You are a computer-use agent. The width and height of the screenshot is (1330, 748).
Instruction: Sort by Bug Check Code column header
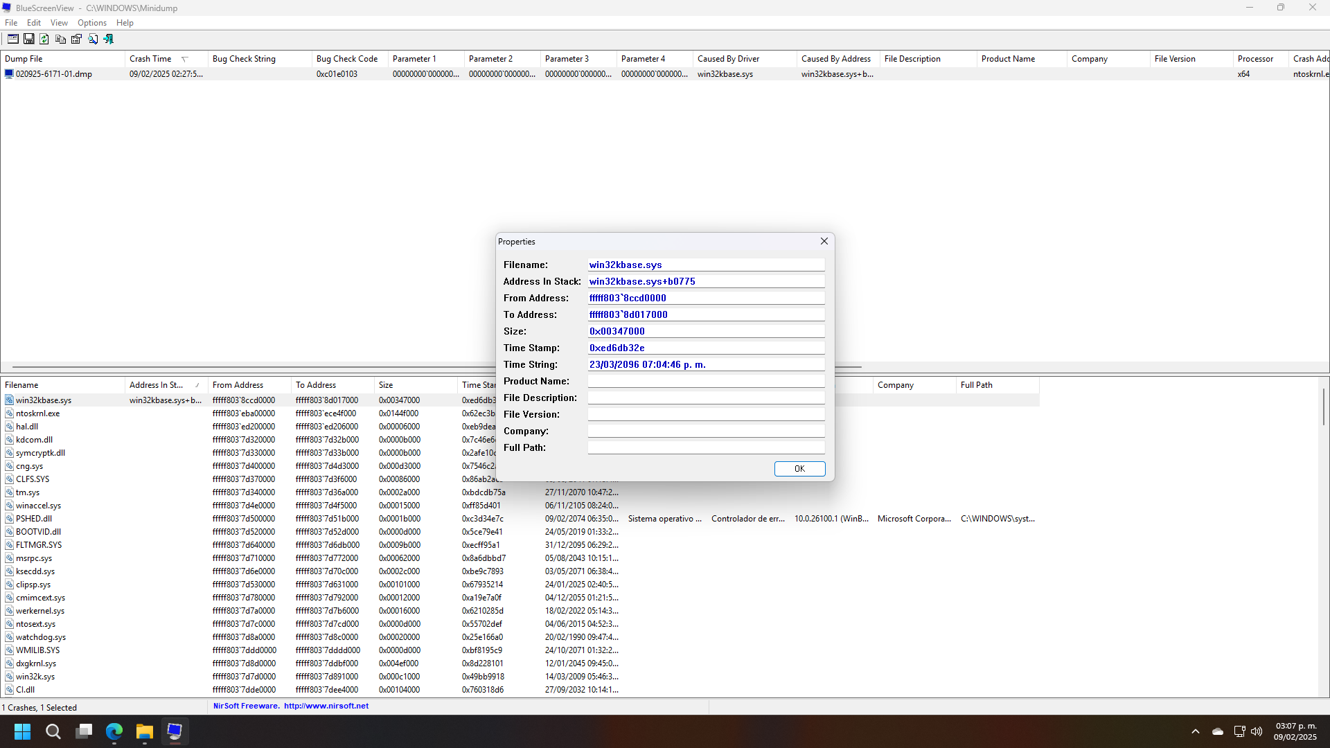[350, 59]
